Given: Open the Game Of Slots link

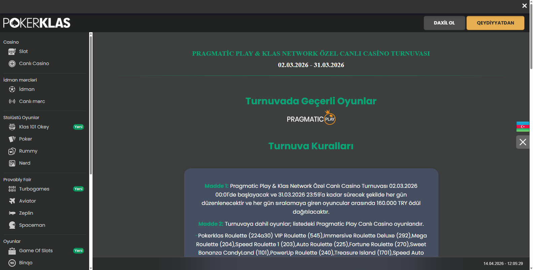Looking at the screenshot, I should coord(36,251).
